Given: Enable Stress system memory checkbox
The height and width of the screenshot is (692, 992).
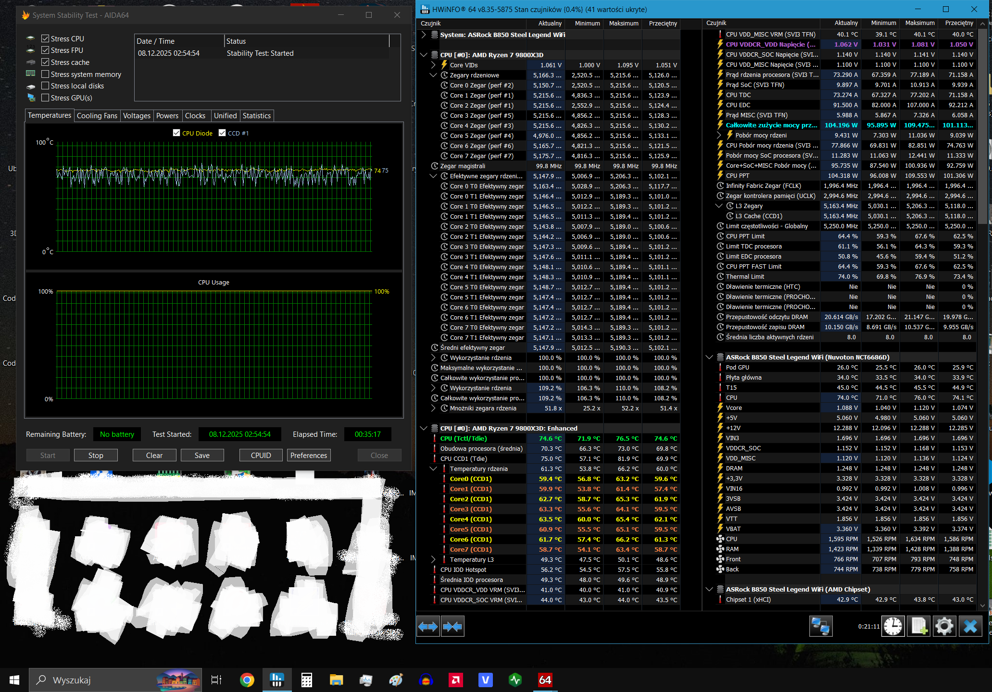Looking at the screenshot, I should pyautogui.click(x=46, y=74).
